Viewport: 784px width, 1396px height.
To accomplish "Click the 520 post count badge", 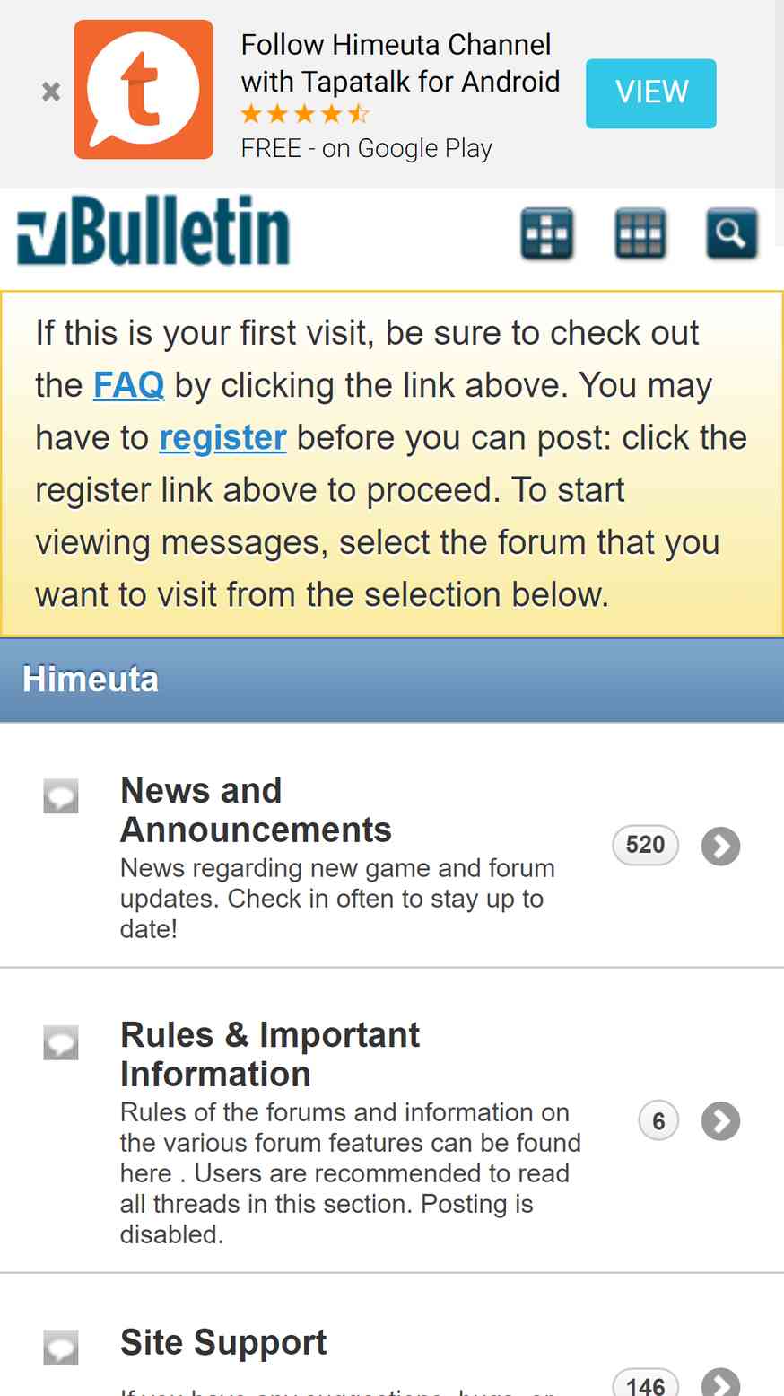I will [x=645, y=846].
